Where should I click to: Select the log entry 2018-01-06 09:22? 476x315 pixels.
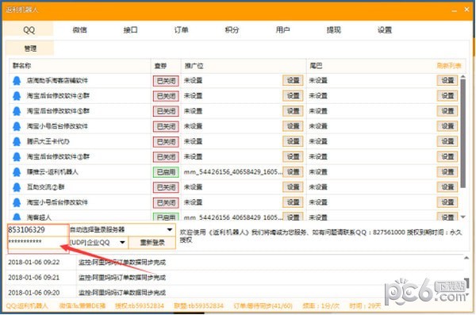coord(235,262)
